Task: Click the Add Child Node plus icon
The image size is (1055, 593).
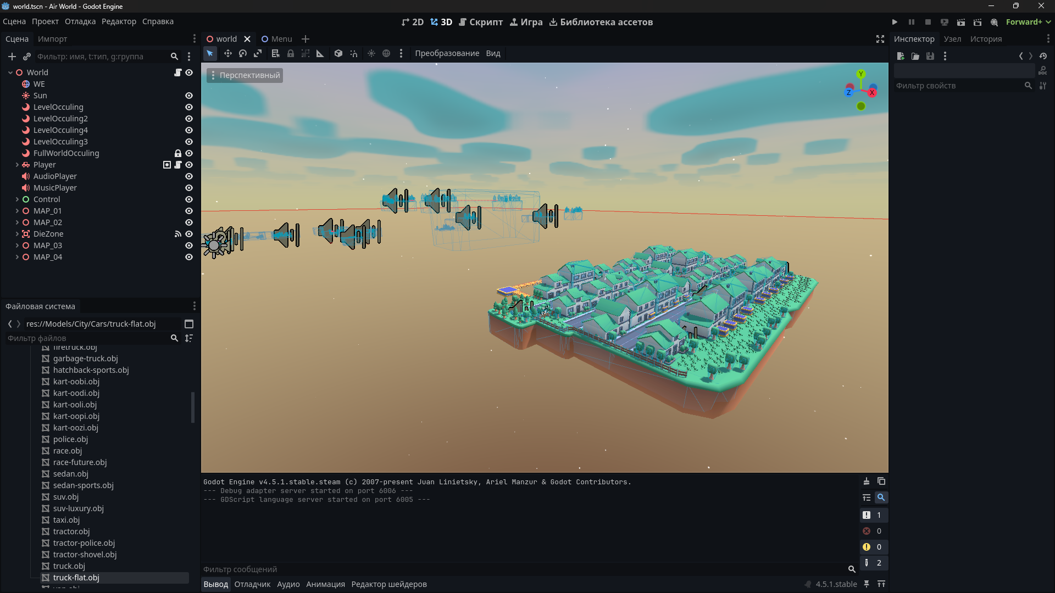Action: coord(12,57)
